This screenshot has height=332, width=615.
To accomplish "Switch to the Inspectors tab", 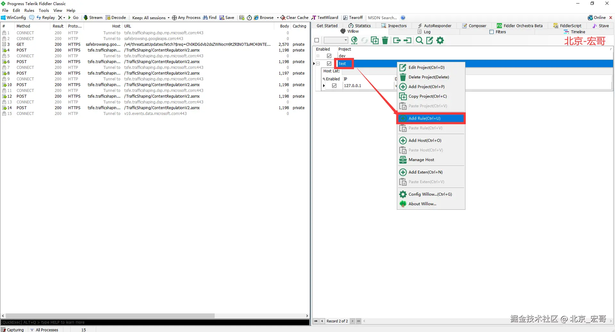I will 394,26.
